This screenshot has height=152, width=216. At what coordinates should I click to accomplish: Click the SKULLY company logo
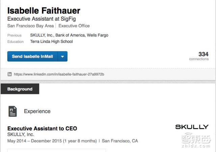pos(192,127)
